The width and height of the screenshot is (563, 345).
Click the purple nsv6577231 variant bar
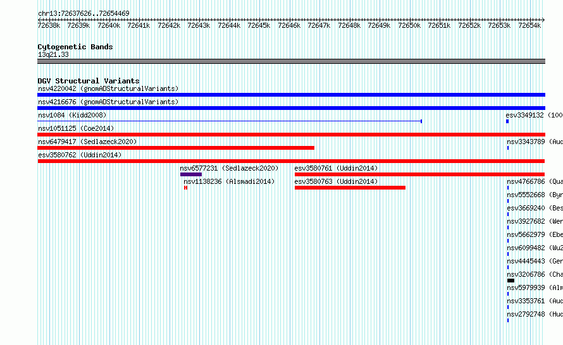click(191, 174)
